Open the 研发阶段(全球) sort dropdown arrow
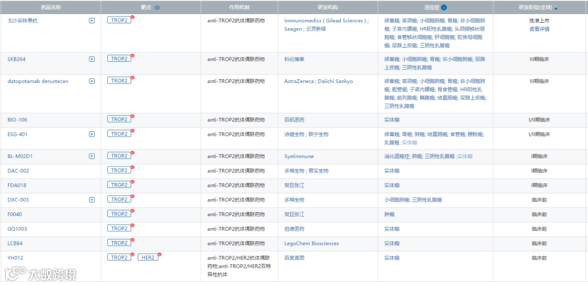 pyautogui.click(x=556, y=8)
